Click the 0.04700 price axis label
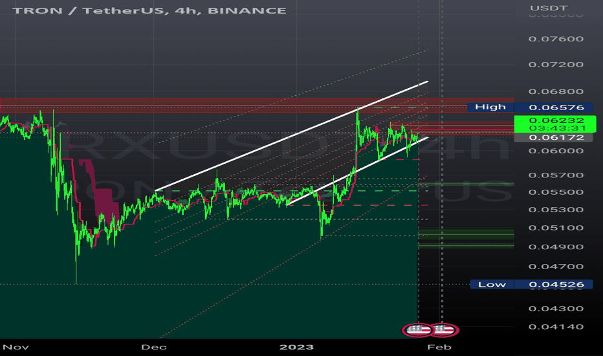The image size is (603, 356). (x=556, y=266)
